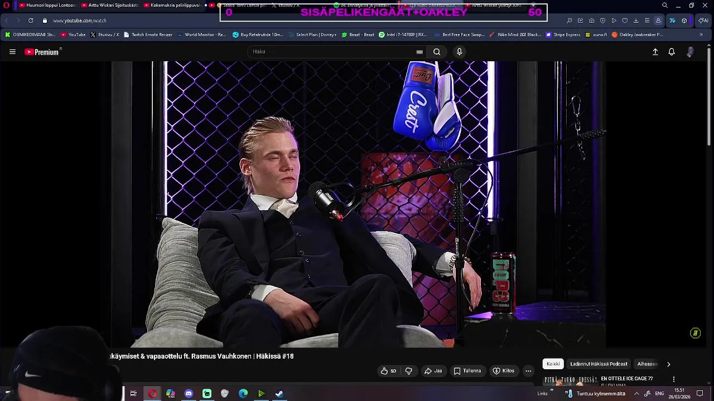Open OGMIKEDIMANE Str... bookmark
This screenshot has width=714, height=401.
[30, 35]
